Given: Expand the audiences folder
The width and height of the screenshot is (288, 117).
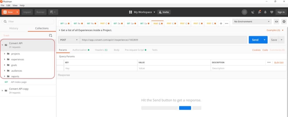Looking at the screenshot, I should point(4,70).
